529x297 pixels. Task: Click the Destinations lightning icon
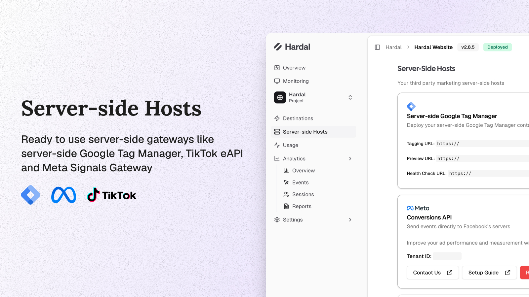(x=277, y=118)
